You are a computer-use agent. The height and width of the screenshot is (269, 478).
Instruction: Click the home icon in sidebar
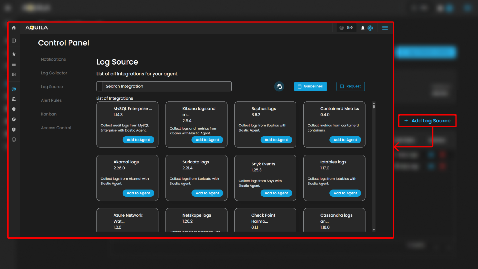(14, 28)
